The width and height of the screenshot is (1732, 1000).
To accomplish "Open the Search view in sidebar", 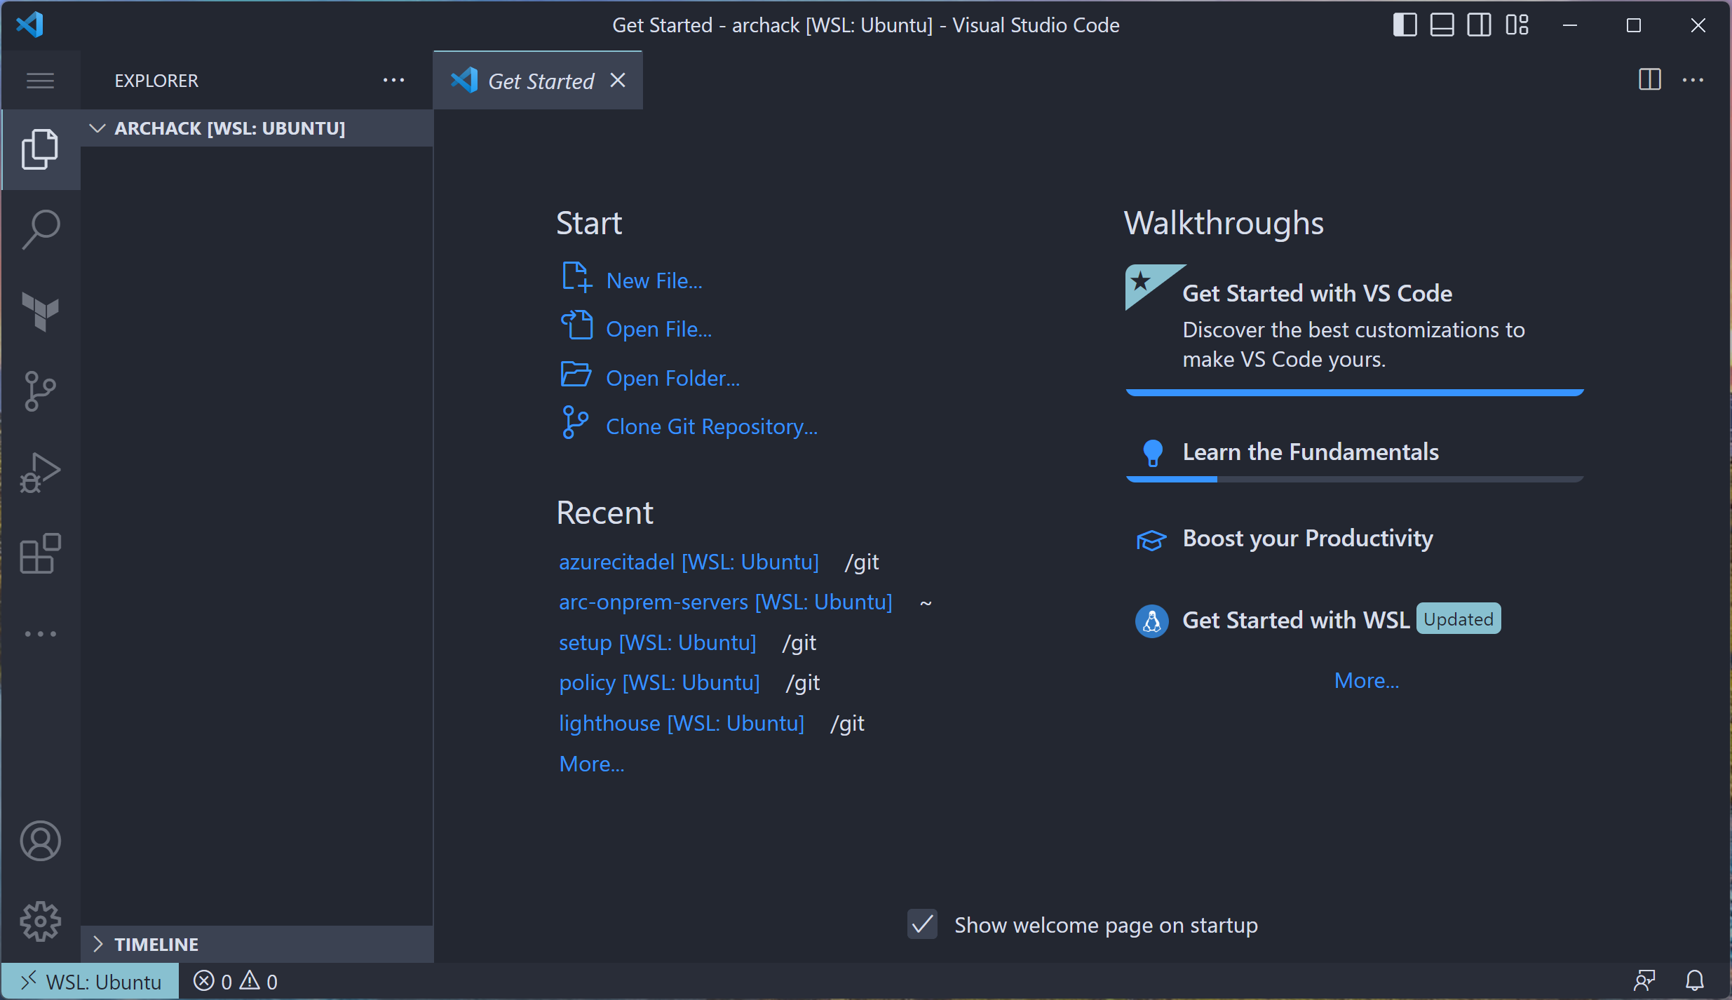I will 40,229.
